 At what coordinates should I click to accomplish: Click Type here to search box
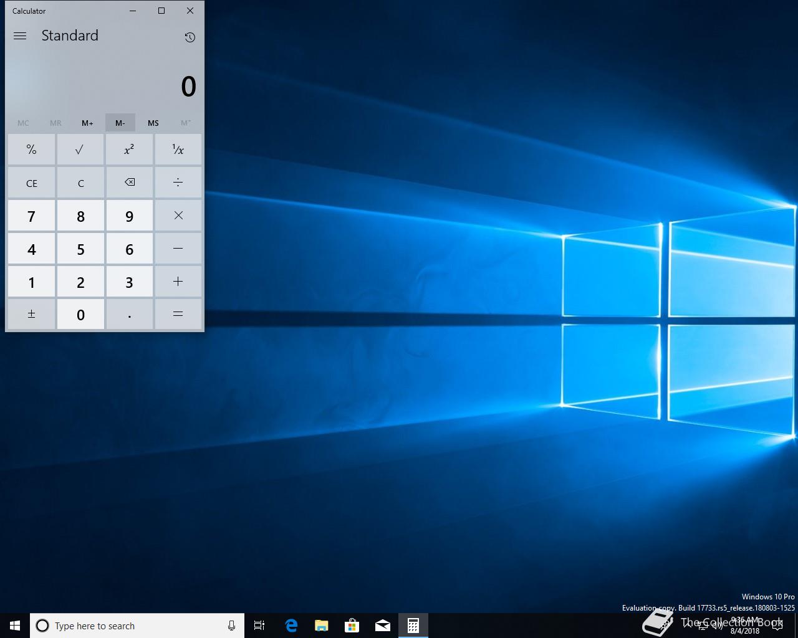137,626
